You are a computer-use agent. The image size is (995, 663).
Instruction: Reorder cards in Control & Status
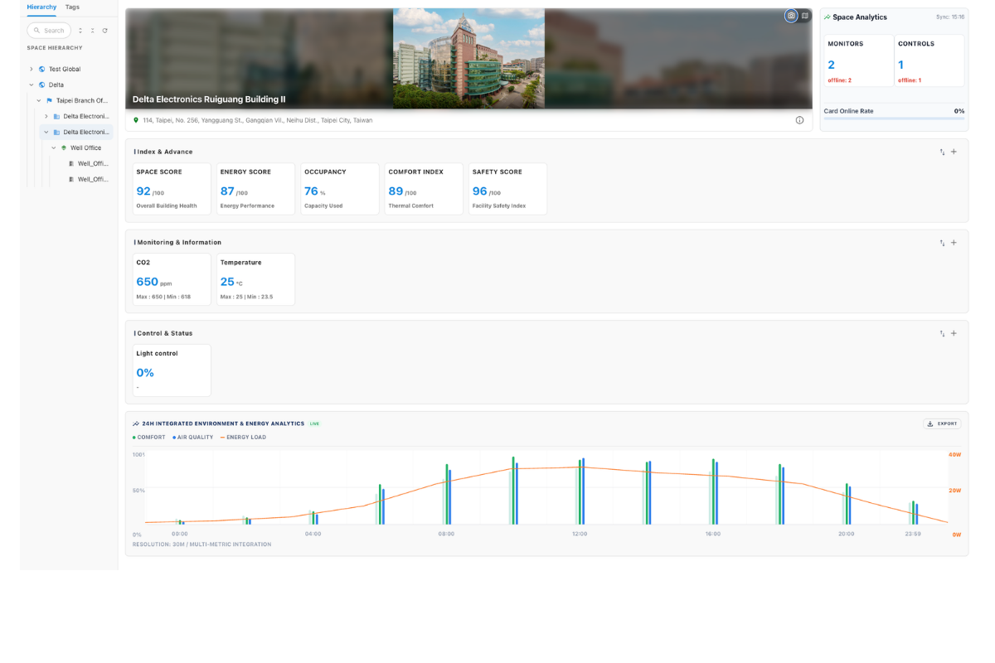point(942,333)
